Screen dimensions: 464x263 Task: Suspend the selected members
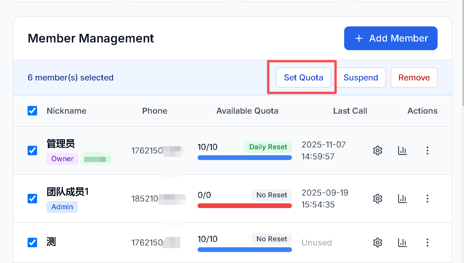click(361, 77)
